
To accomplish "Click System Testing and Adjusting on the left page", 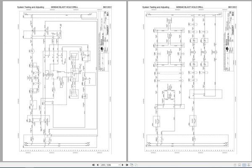I will [x=31, y=7].
